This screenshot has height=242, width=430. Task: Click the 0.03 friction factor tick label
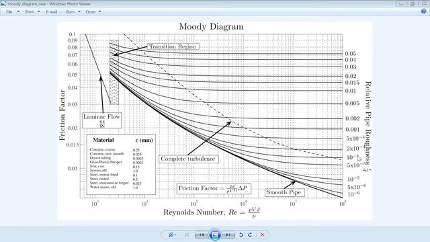[73, 104]
